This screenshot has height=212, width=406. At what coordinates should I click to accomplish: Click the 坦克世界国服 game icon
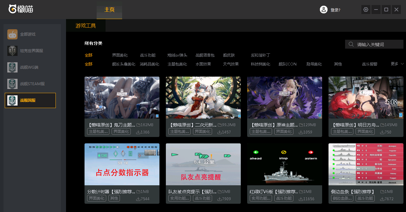(x=12, y=51)
